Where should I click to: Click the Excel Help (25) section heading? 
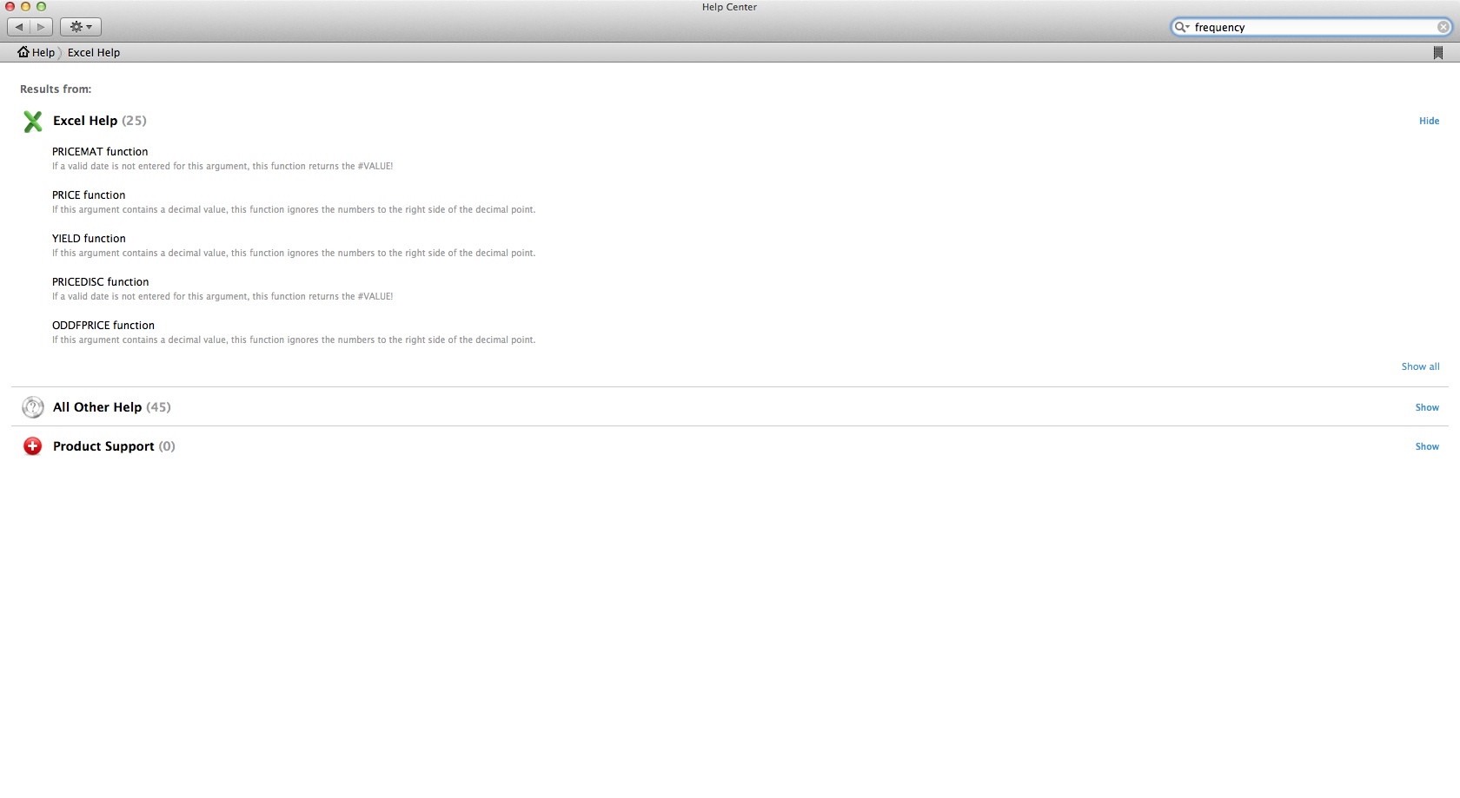click(x=100, y=121)
